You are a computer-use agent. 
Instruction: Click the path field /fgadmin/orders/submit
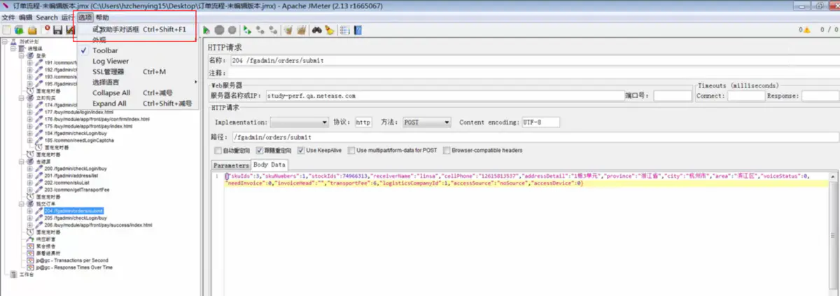534,137
